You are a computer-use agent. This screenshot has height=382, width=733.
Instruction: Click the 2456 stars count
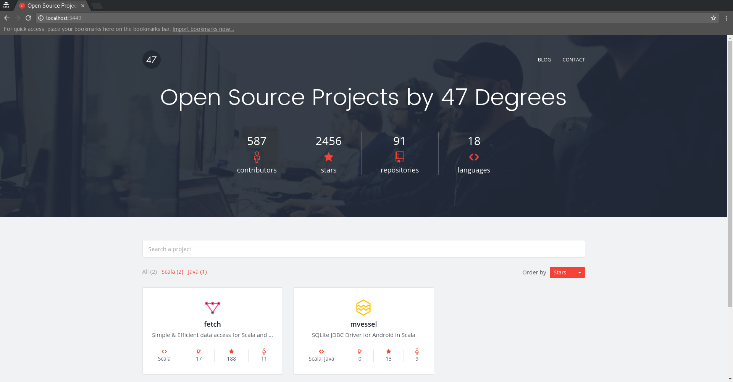[329, 141]
